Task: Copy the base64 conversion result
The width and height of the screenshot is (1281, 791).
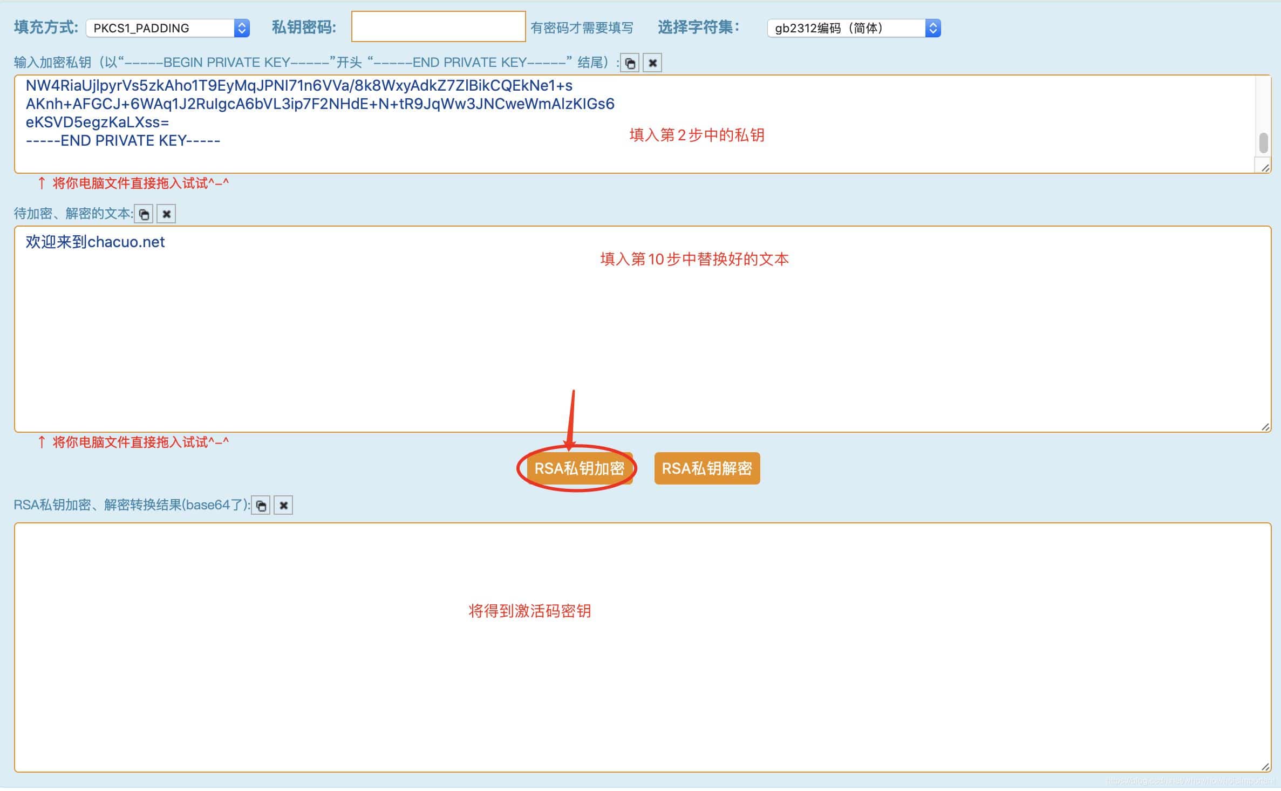Action: [x=262, y=505]
